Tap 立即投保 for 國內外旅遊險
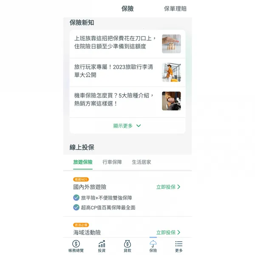Screen dimensions: 255x255 point(166,187)
